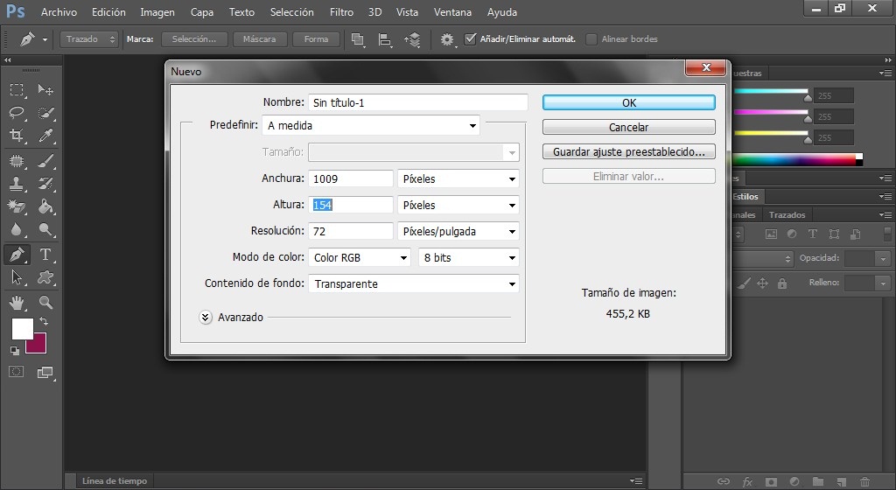Select the Spot Healing Brush tool

click(17, 161)
